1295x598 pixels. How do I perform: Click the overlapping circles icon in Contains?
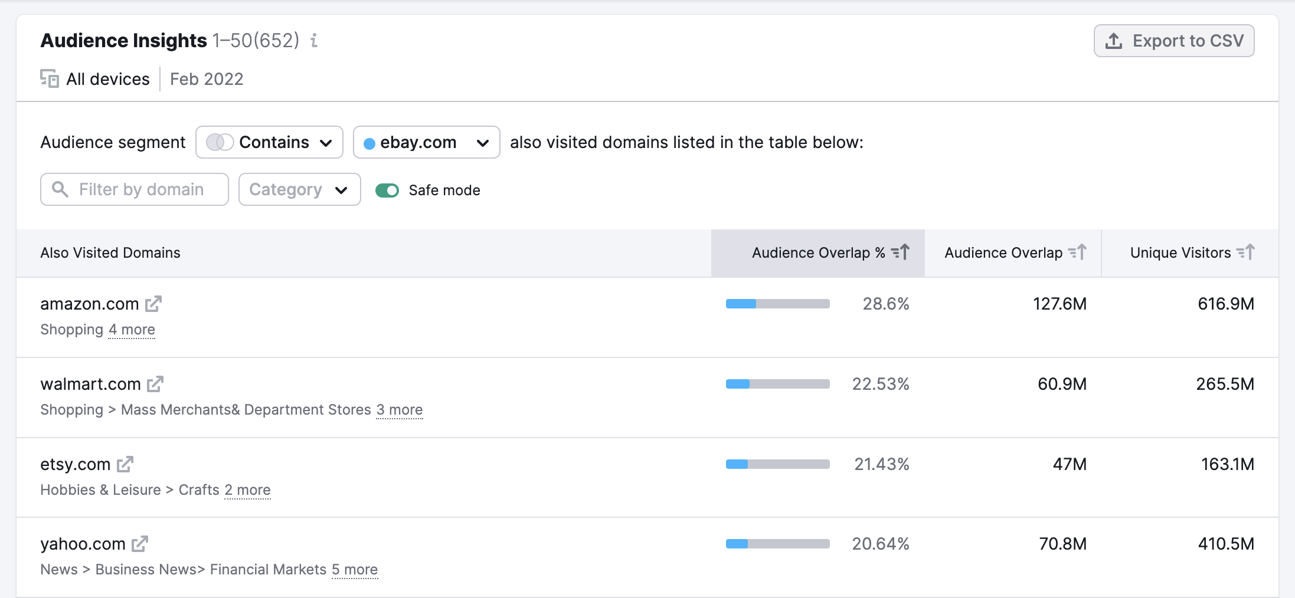(220, 142)
